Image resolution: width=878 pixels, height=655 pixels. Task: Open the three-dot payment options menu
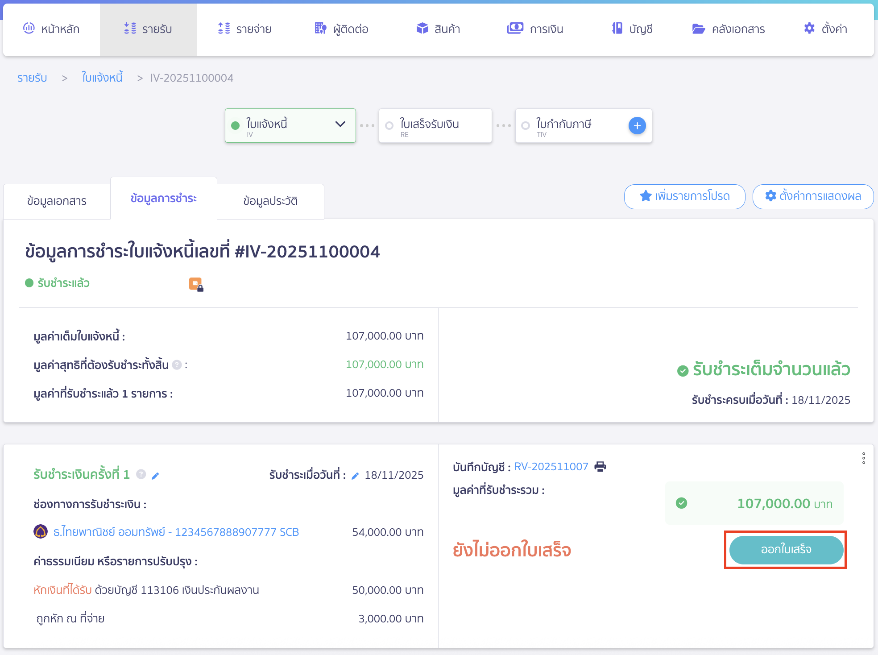pyautogui.click(x=863, y=458)
